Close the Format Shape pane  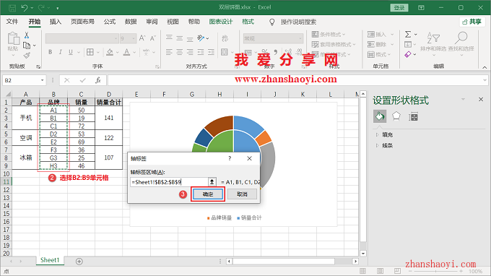point(481,99)
